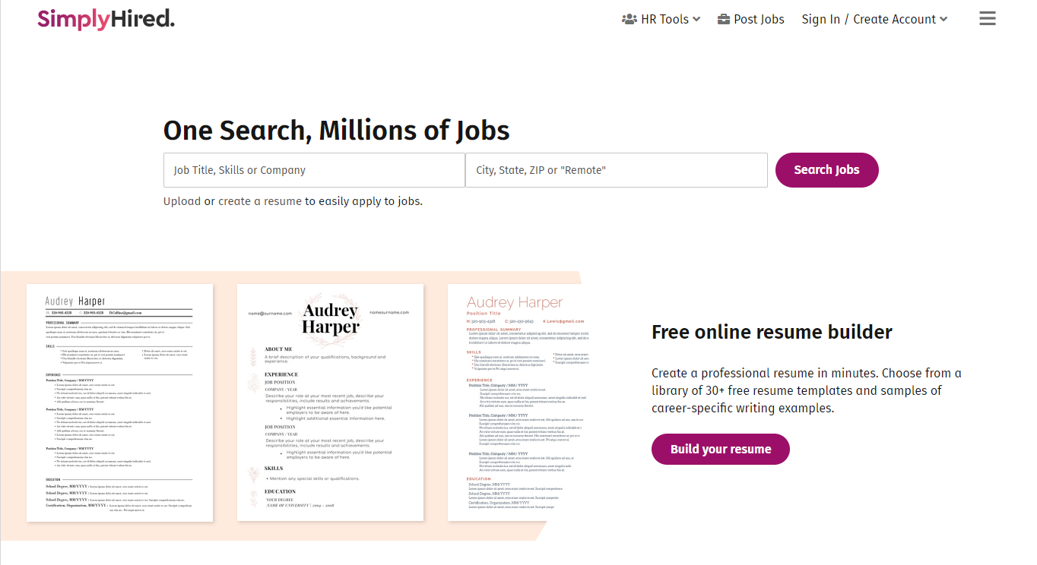This screenshot has width=1037, height=565.
Task: Focus the City, State, ZIP or Remote field
Action: coord(617,170)
